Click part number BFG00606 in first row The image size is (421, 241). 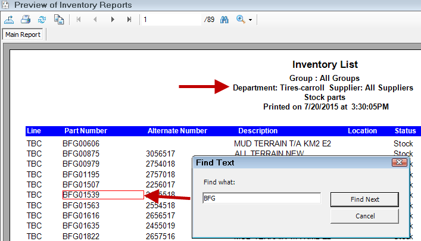pos(82,143)
